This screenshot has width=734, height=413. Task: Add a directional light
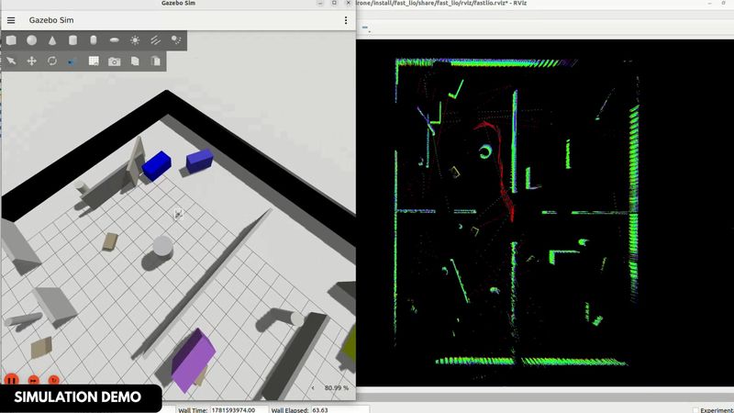coord(155,40)
